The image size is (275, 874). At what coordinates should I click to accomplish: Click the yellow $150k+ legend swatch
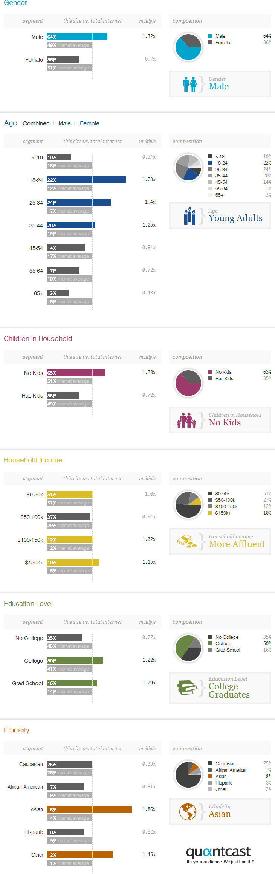210,513
